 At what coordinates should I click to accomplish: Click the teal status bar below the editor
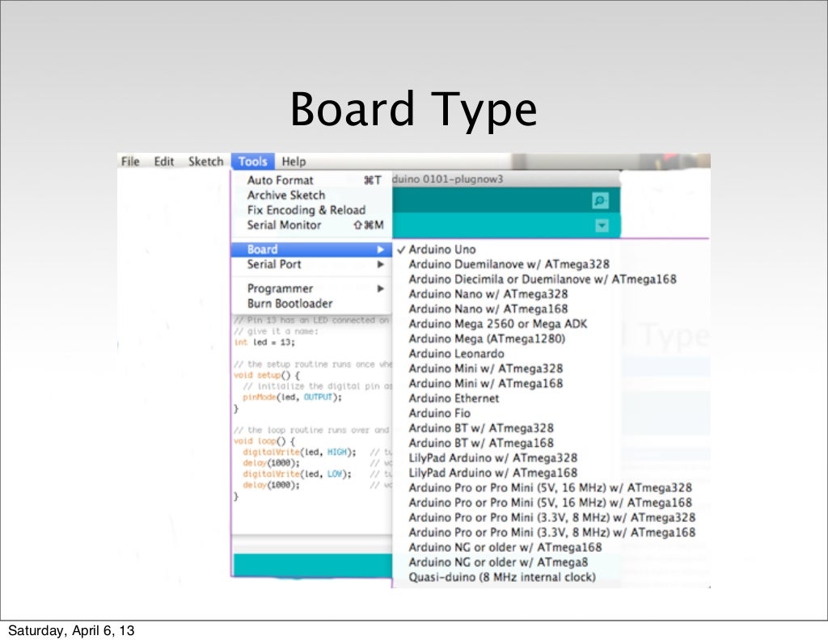tap(312, 565)
